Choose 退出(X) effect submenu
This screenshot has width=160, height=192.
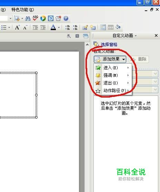click(113, 83)
